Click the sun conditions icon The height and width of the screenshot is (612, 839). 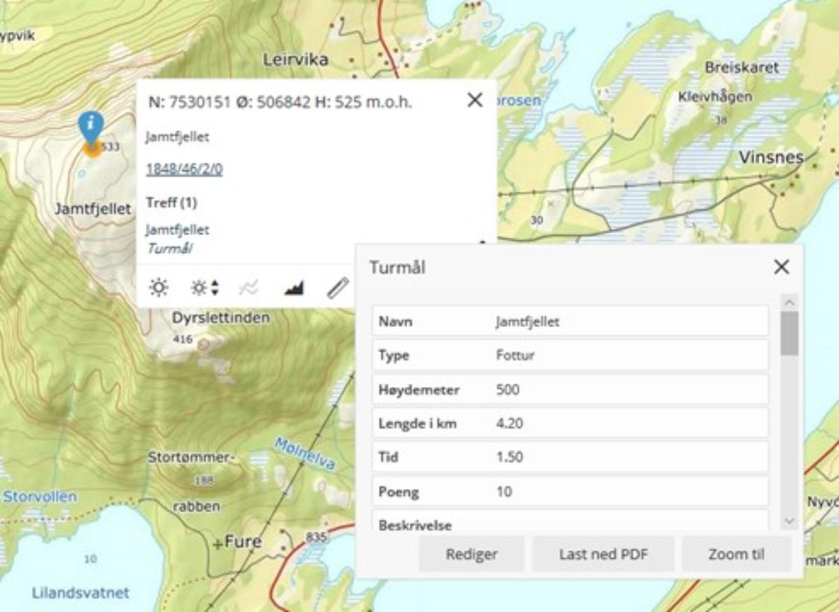click(x=159, y=288)
